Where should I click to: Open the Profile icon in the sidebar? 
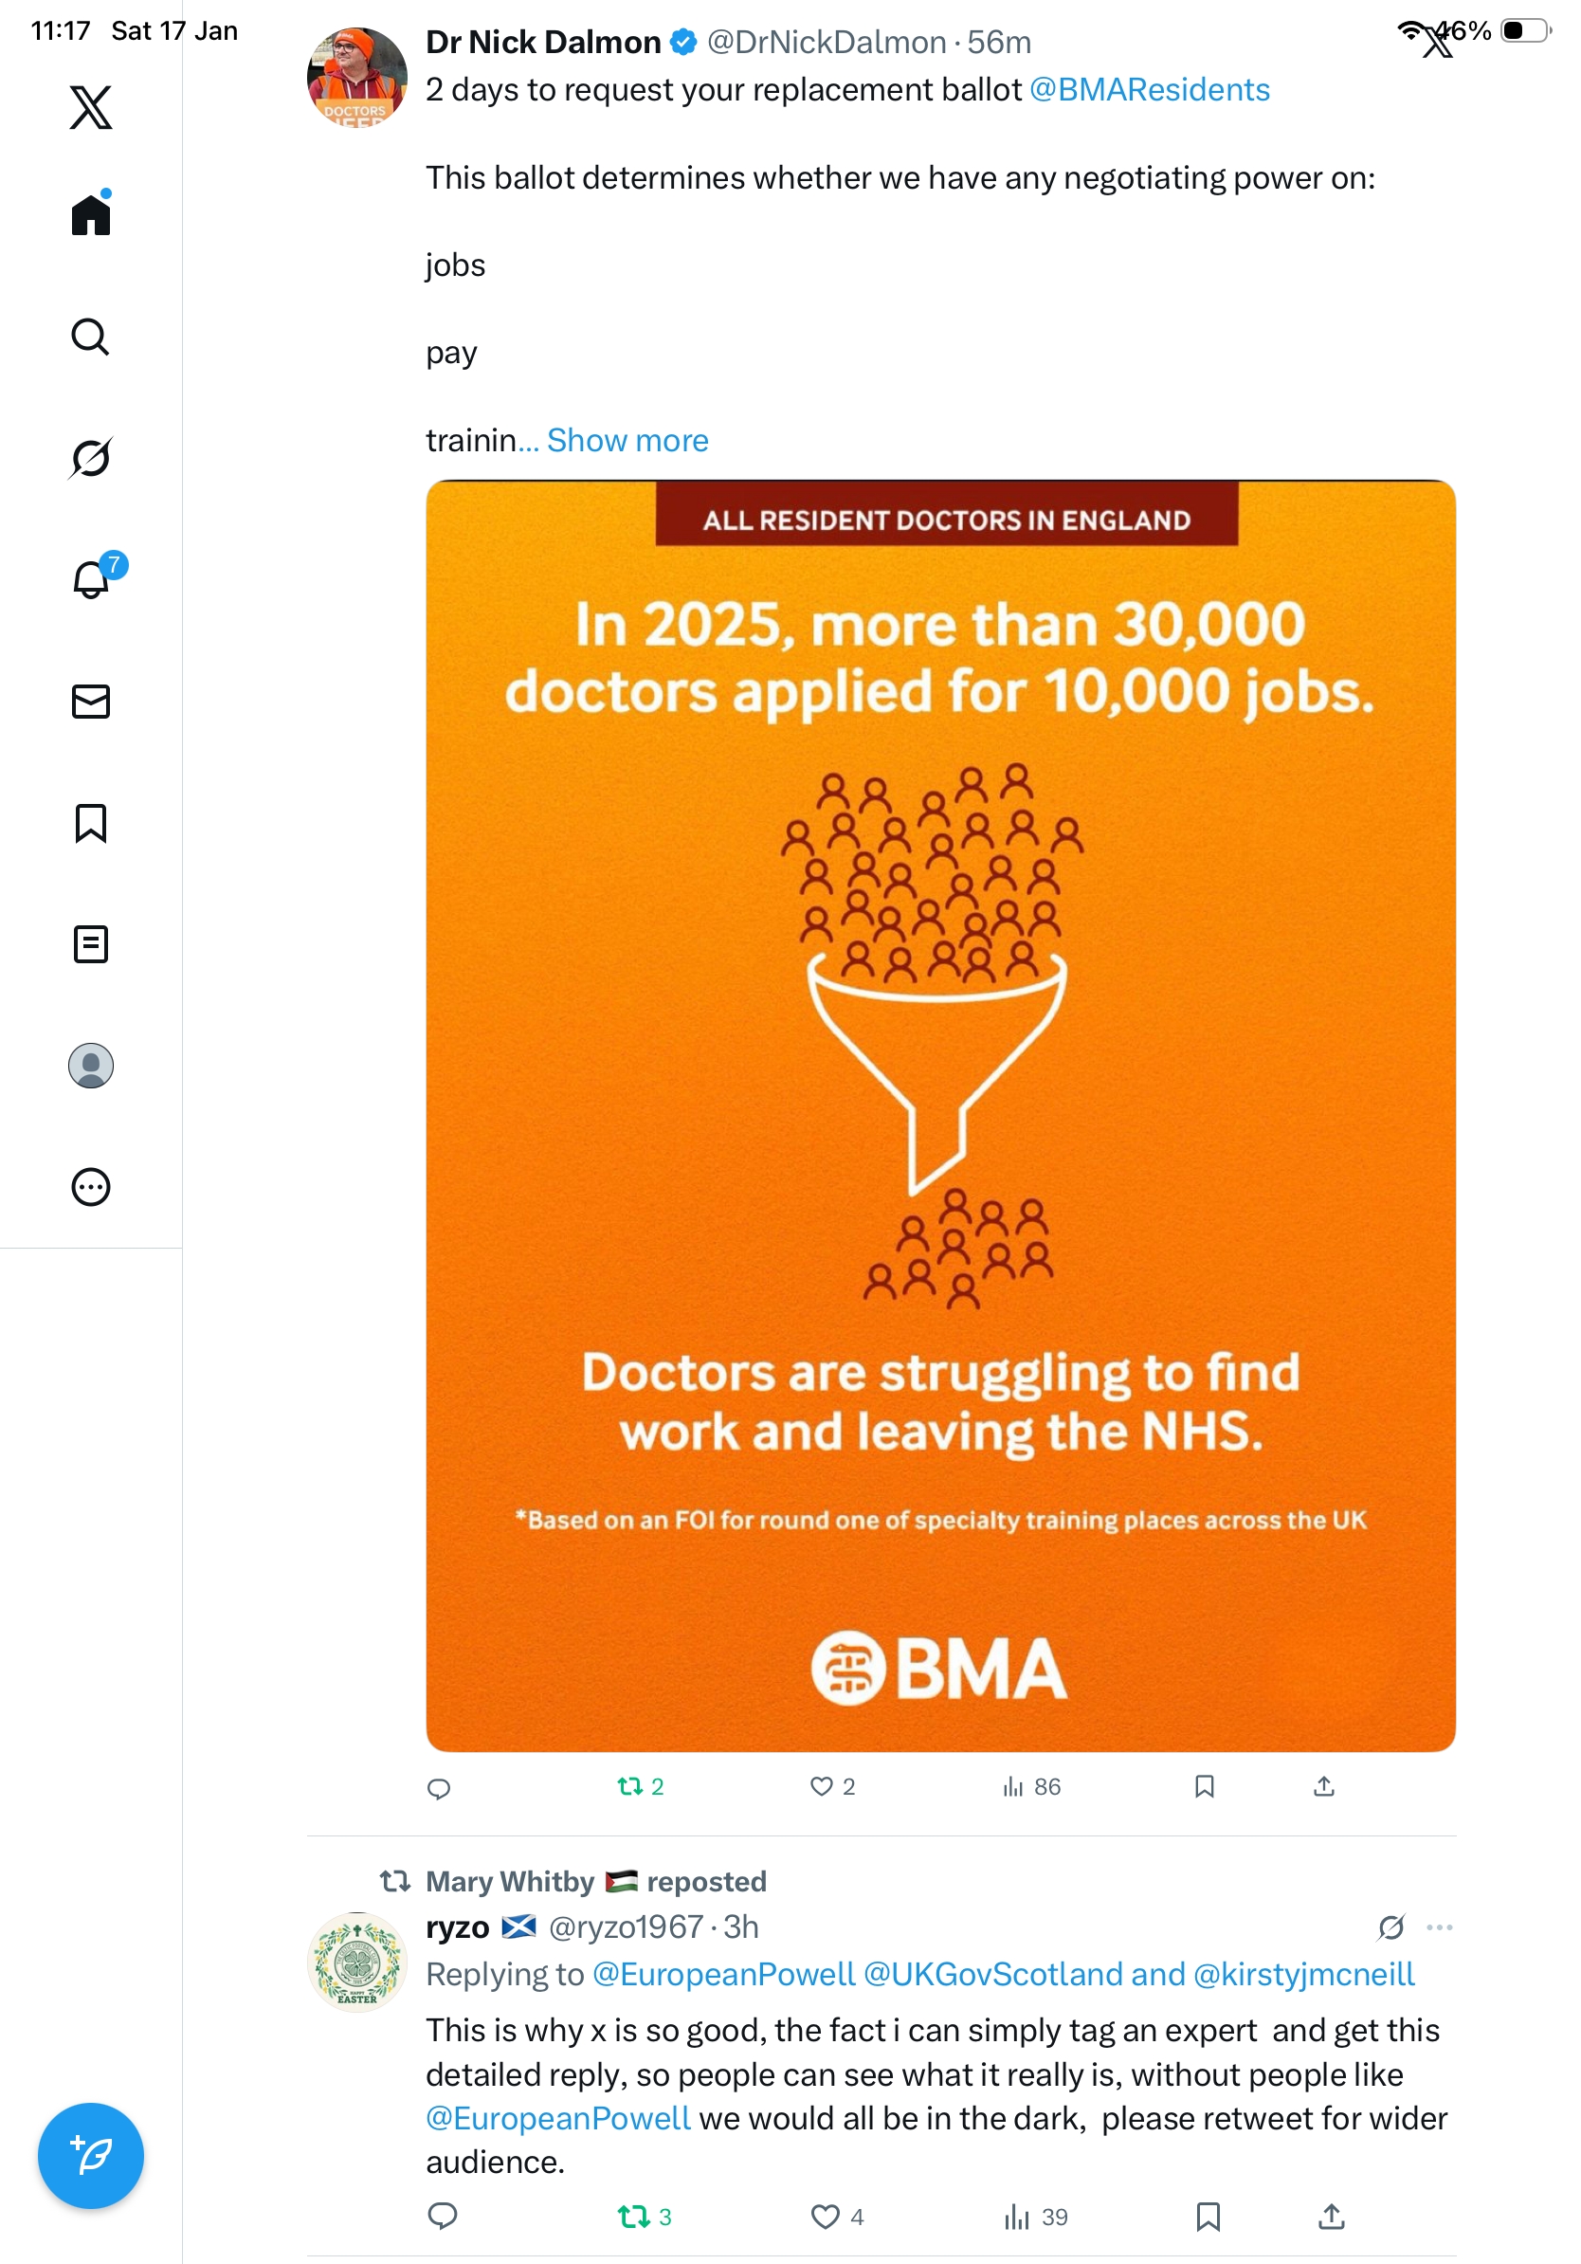pos(91,1065)
